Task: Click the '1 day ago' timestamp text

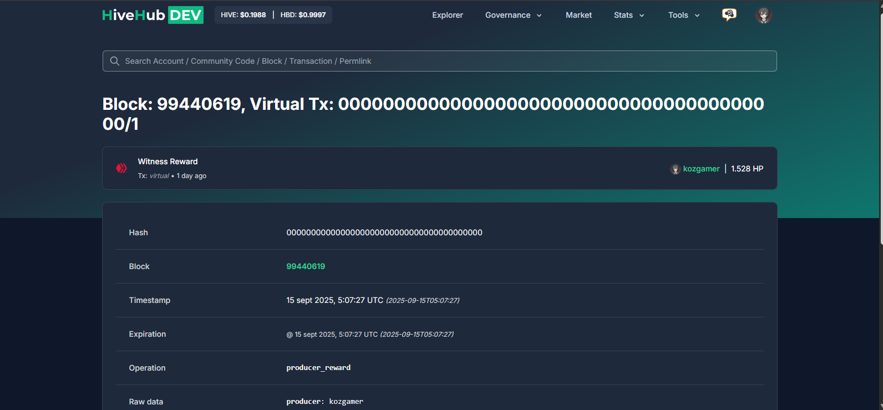Action: 191,176
